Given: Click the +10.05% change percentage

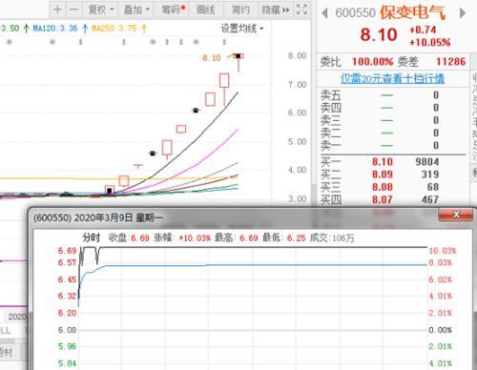Looking at the screenshot, I should pos(430,42).
